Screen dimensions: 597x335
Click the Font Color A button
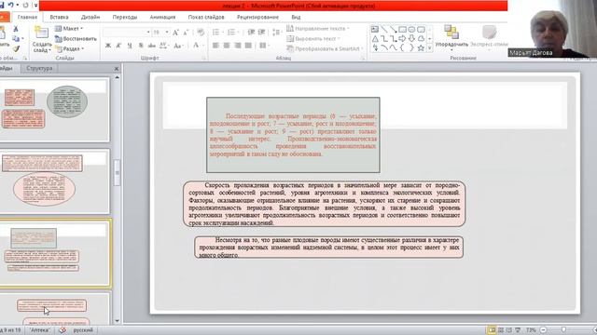click(196, 46)
